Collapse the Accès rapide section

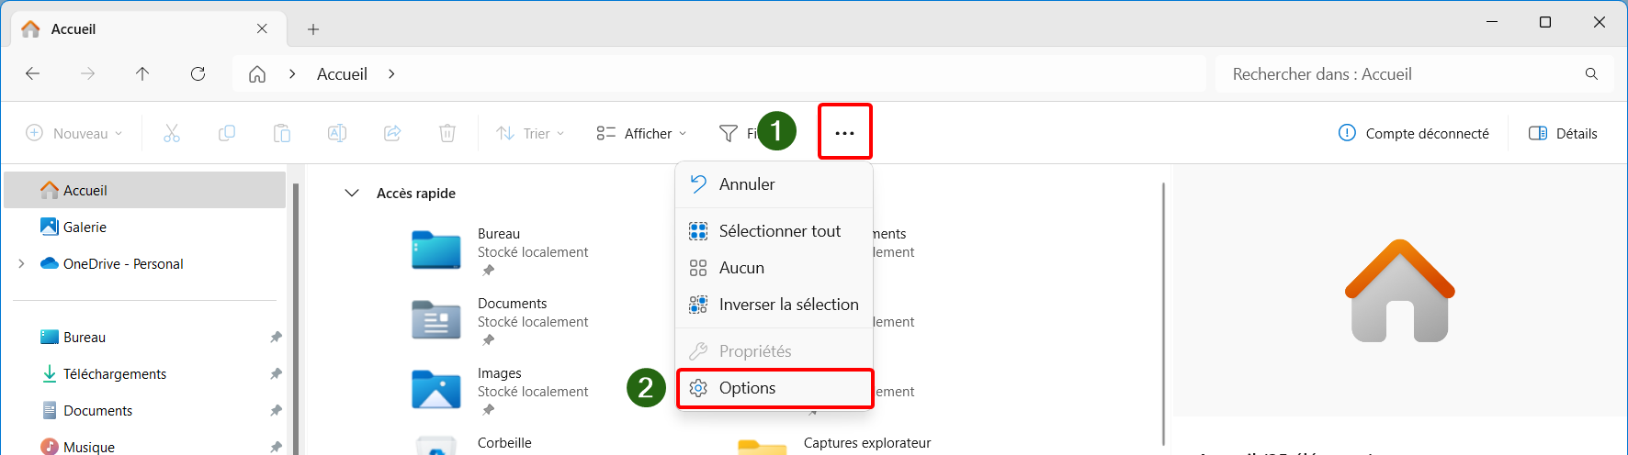click(351, 193)
